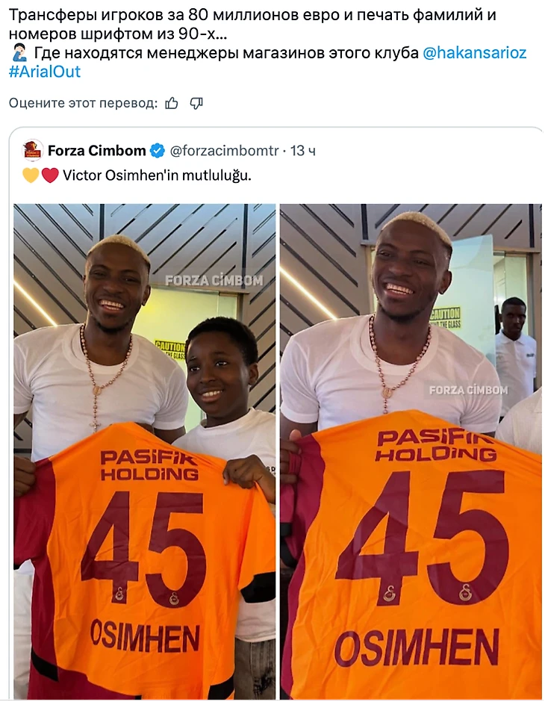The width and height of the screenshot is (545, 702).
Task: Click the facepalm emoji in the tweet
Action: pos(18,53)
